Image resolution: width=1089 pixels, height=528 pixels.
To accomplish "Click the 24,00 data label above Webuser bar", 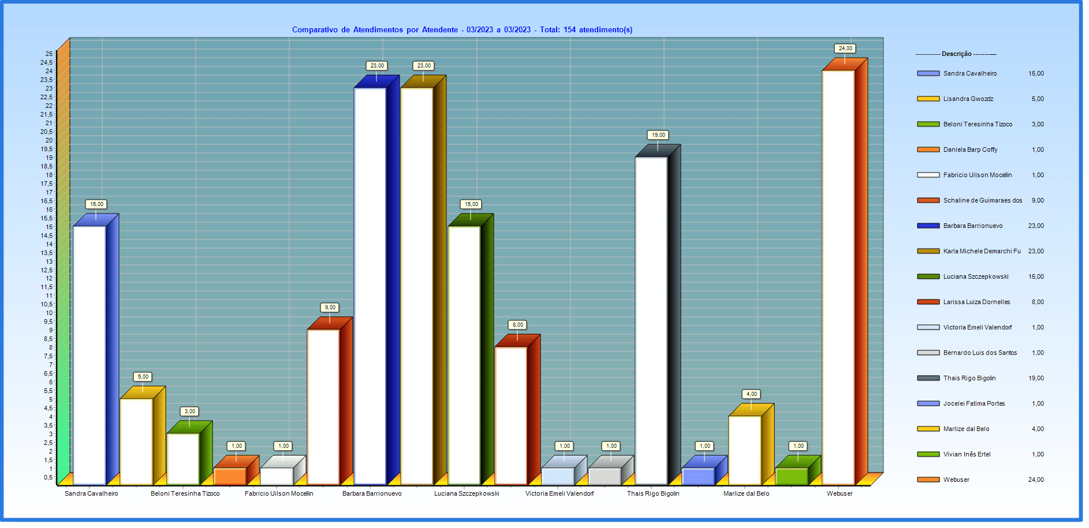I will (845, 49).
